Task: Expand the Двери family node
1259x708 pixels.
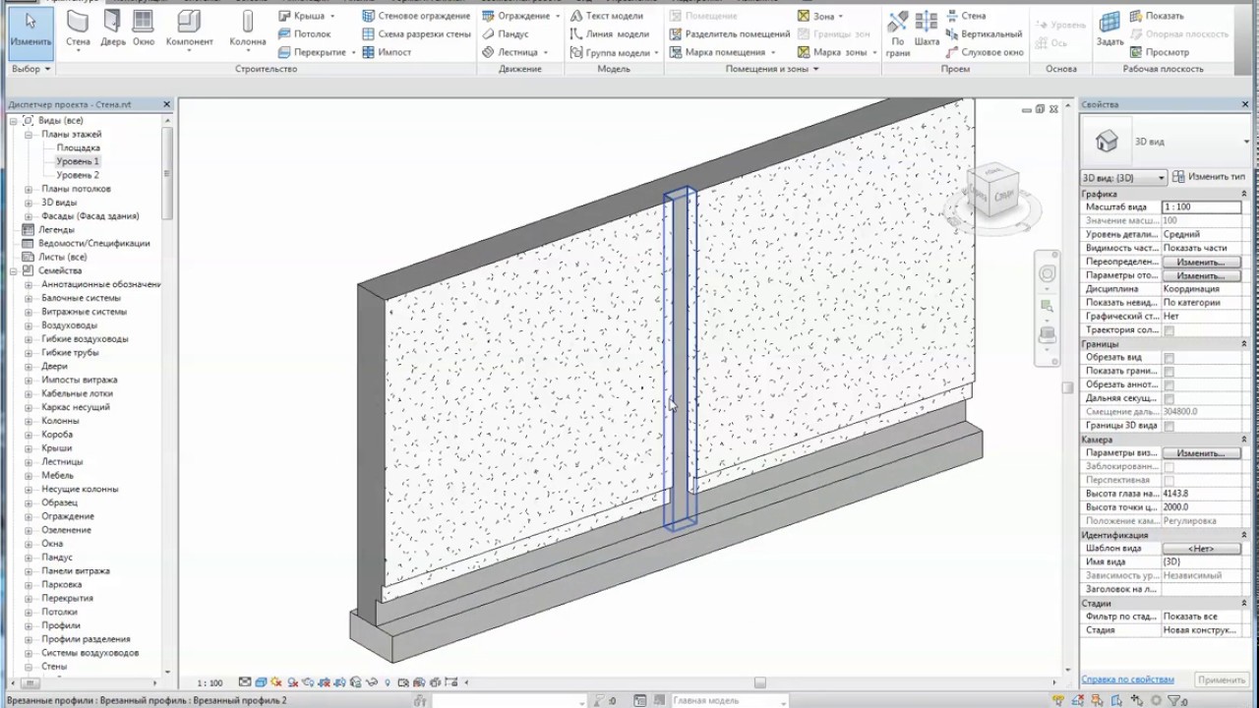Action: 30,366
